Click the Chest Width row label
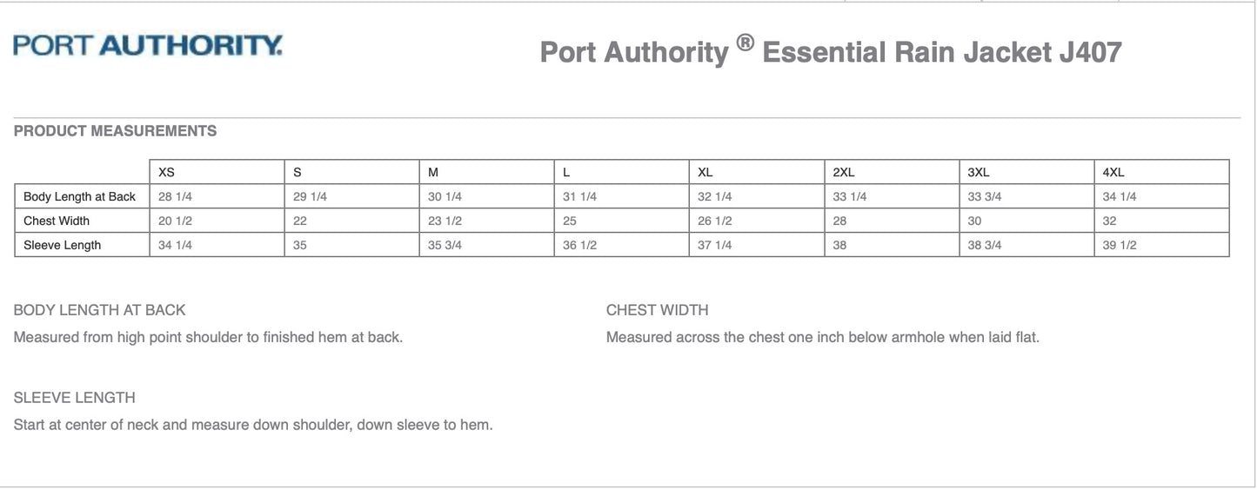 pyautogui.click(x=57, y=221)
